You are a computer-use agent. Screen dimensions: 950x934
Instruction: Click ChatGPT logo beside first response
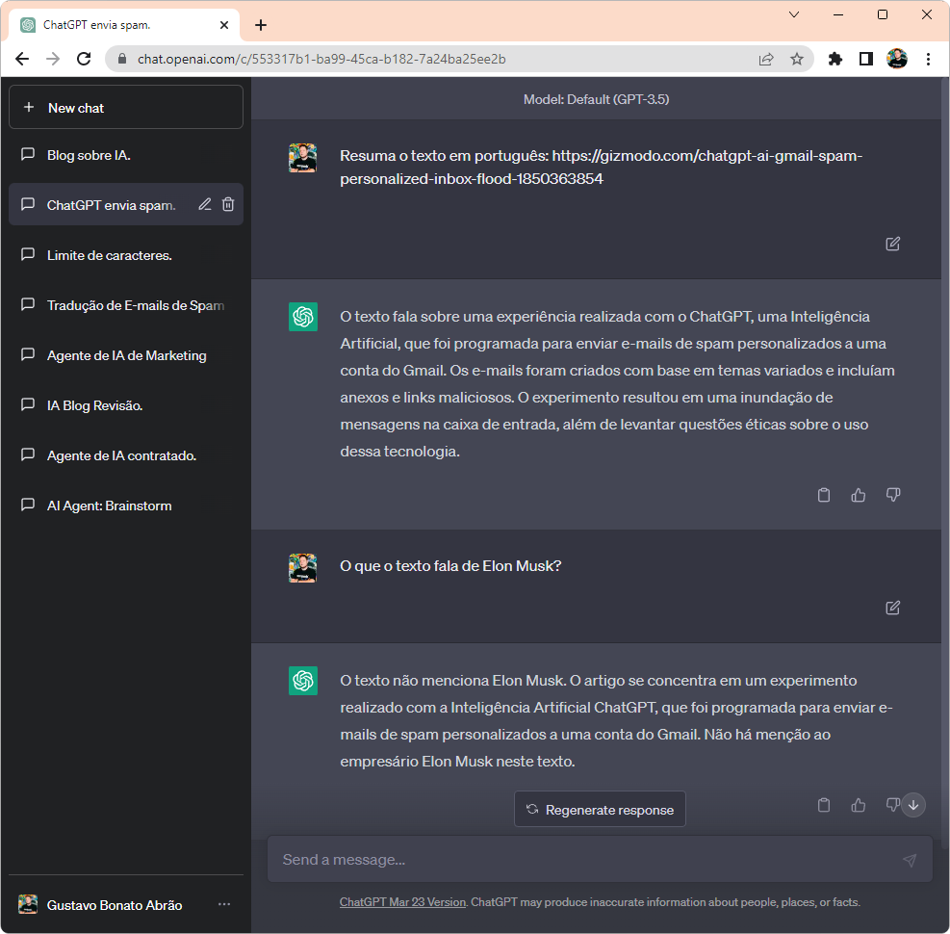[x=303, y=317]
